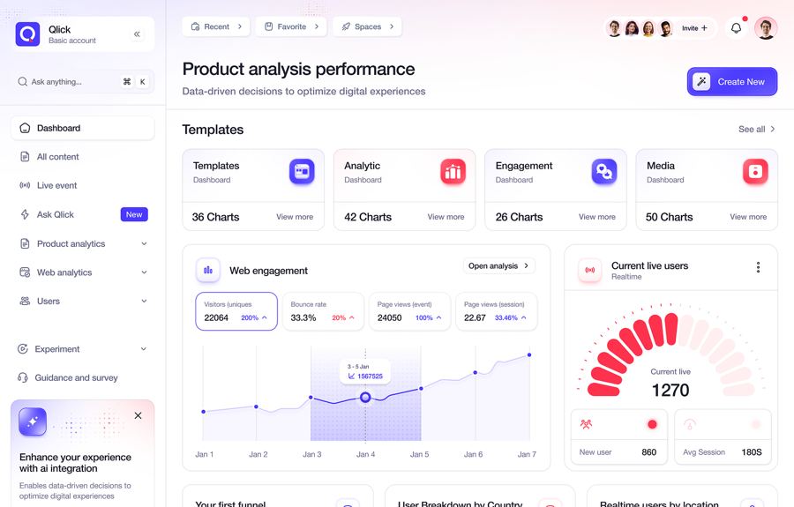
Task: Click the Spaces rocket icon
Action: tap(346, 26)
